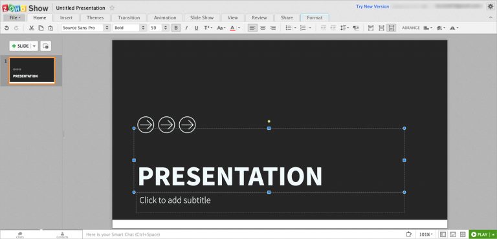497x239 pixels.
Task: Open the order objects dropdown
Action: coord(441,28)
